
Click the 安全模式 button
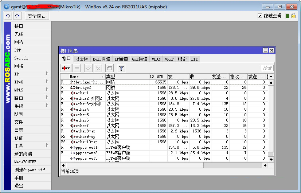[x=37, y=16]
